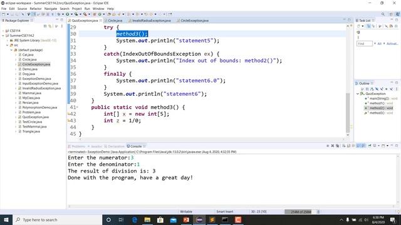This screenshot has width=401, height=225.
Task: Open Mail app from taskbar
Action: tap(173, 219)
